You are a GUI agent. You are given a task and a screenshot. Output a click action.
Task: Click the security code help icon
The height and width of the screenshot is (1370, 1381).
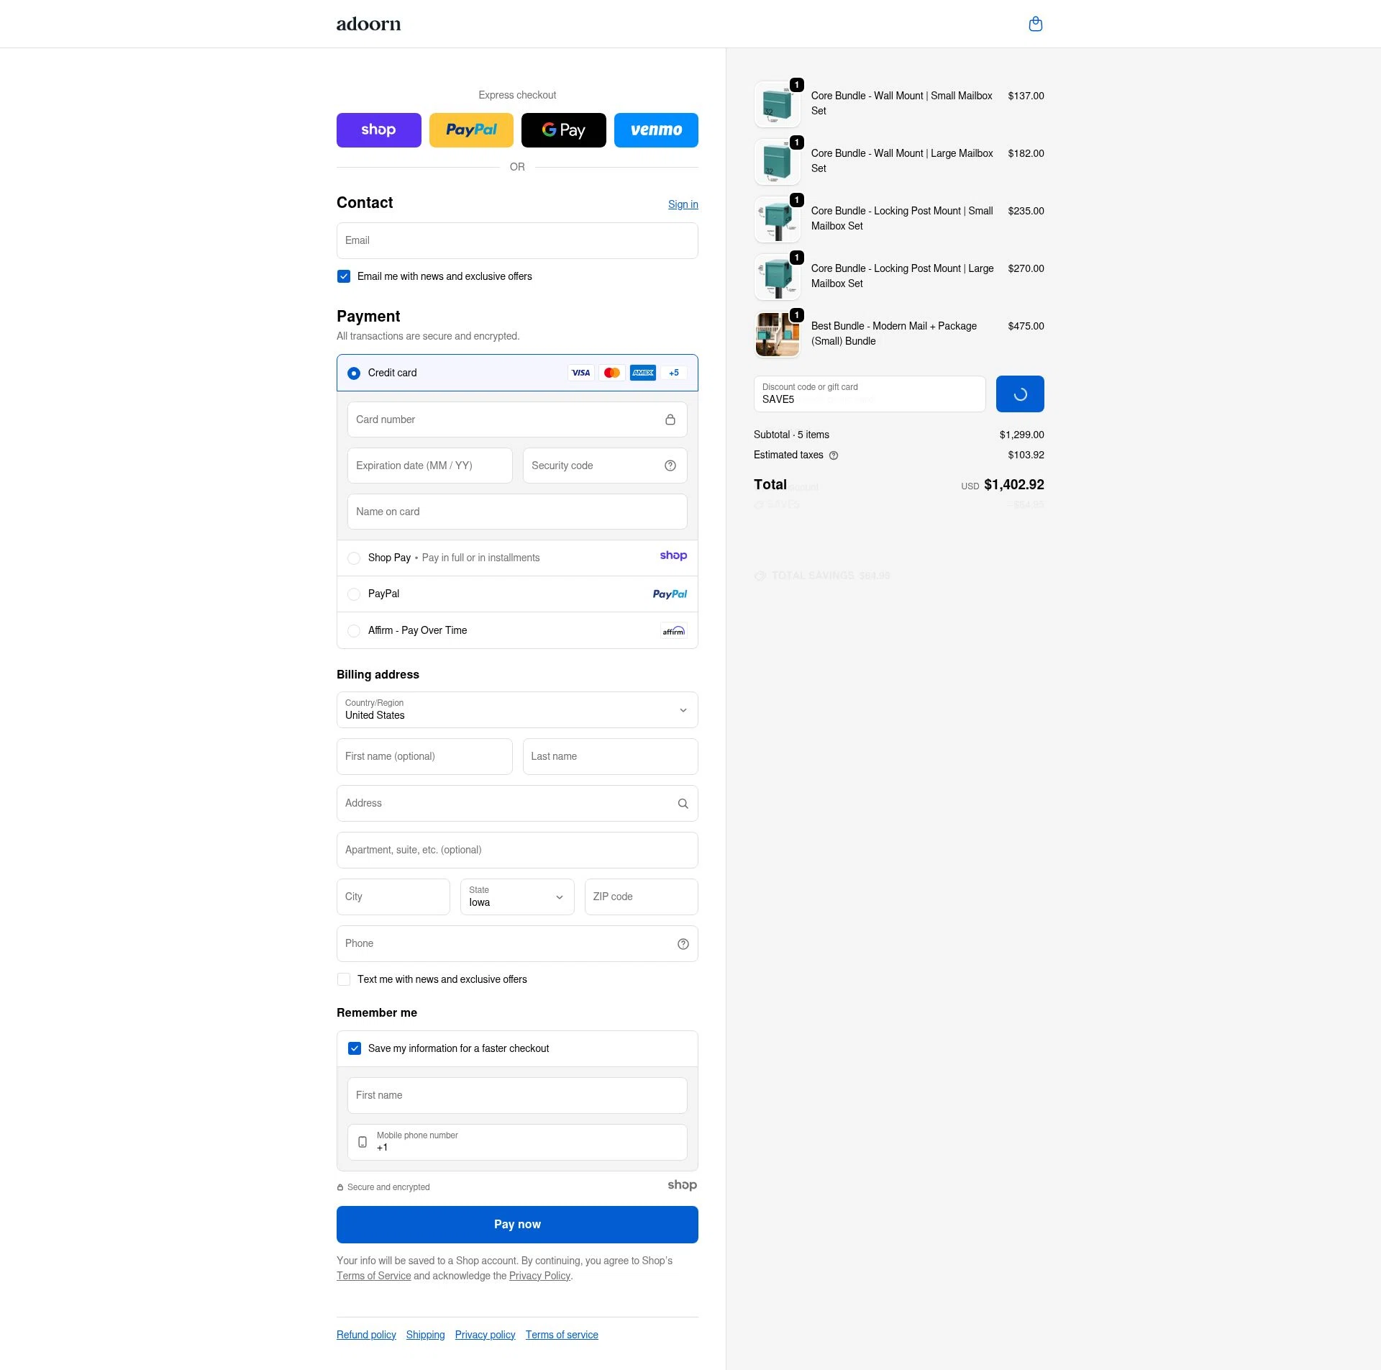[670, 466]
